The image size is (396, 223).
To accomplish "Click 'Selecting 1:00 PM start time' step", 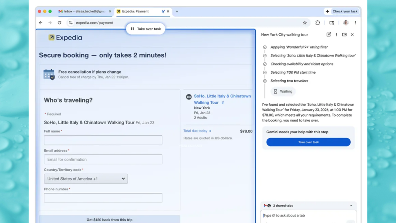I will click(293, 72).
